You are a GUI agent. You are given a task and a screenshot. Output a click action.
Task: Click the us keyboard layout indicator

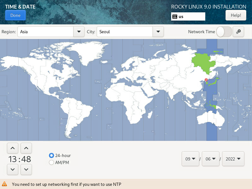coord(188,16)
